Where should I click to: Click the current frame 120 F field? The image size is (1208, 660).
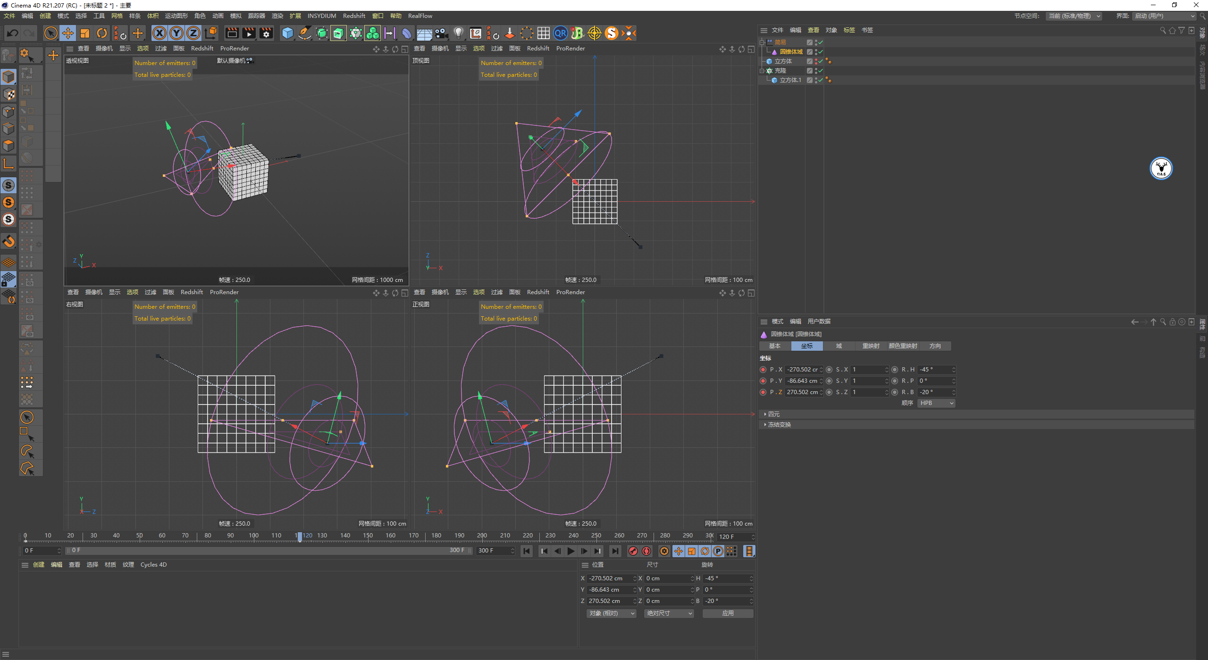pos(735,537)
